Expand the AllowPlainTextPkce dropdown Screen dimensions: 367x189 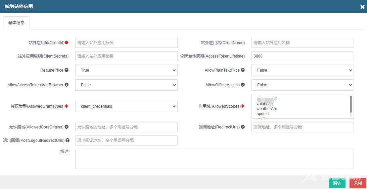[x=302, y=70]
